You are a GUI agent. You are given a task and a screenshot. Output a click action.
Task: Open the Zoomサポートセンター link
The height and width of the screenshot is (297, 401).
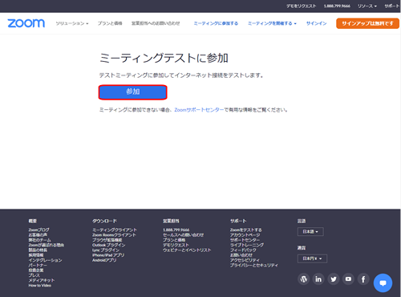199,110
